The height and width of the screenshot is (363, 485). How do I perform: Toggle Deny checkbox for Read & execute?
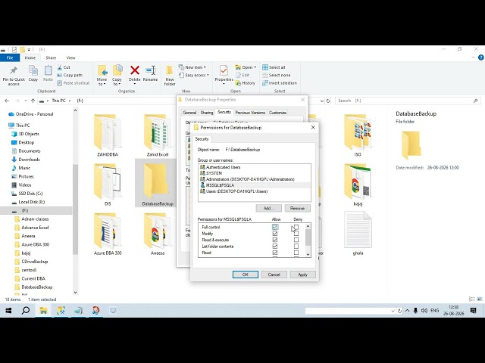click(x=296, y=240)
